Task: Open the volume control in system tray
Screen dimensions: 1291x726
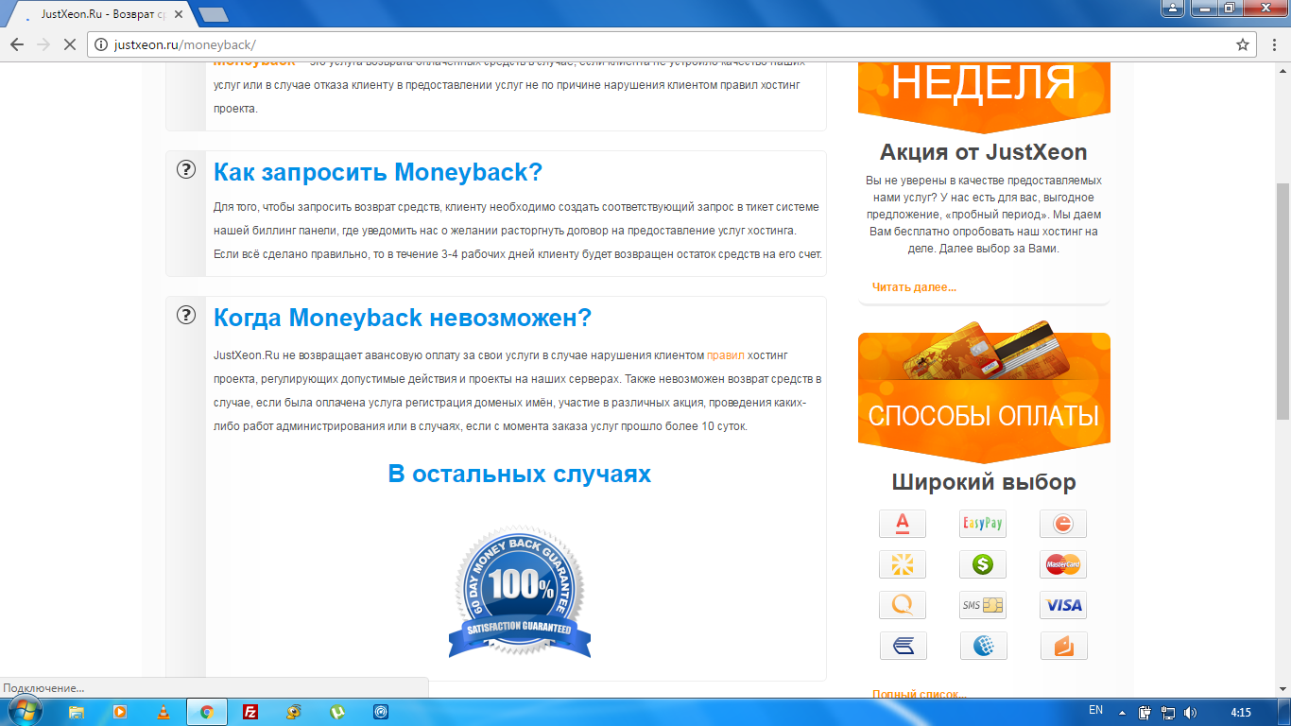Action: pyautogui.click(x=1190, y=712)
